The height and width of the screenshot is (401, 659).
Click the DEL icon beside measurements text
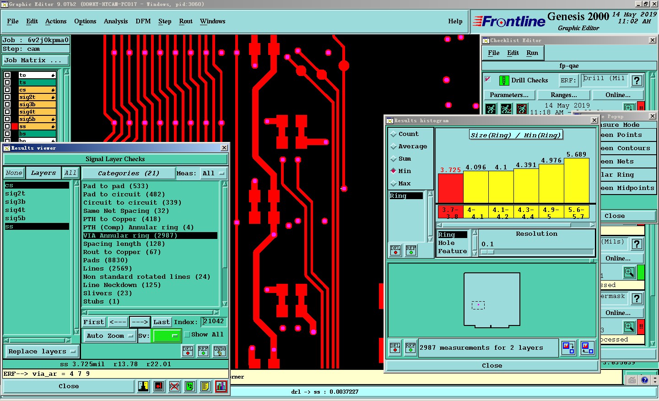395,348
